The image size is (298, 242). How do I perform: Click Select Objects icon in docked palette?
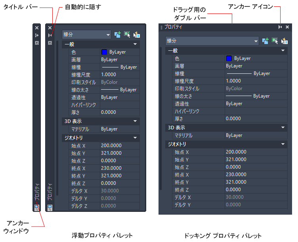coord(275,41)
